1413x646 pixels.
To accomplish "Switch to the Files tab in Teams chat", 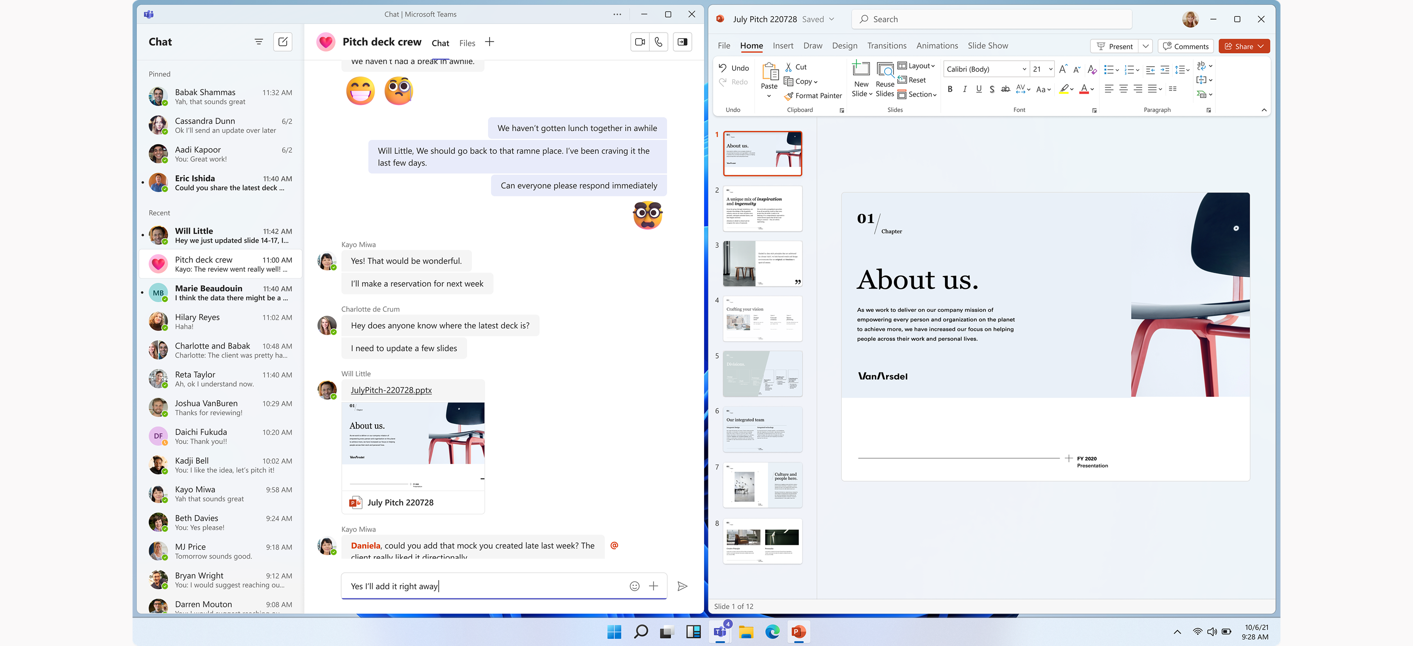I will pyautogui.click(x=467, y=43).
